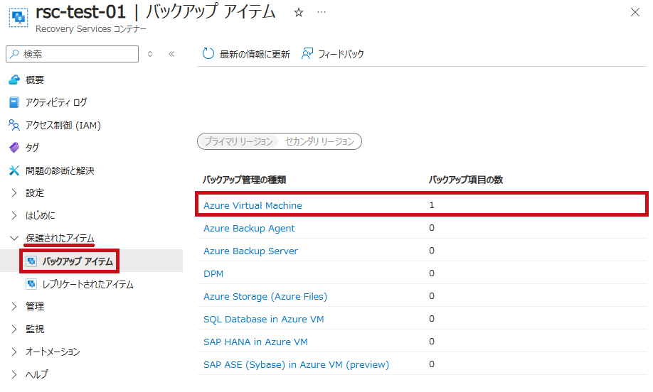Image resolution: width=653 pixels, height=392 pixels.
Task: Expand the 監視 group chevron
Action: tap(14, 330)
